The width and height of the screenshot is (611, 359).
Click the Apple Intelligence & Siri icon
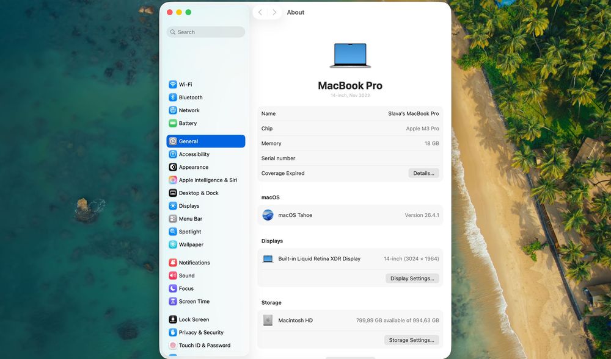173,180
